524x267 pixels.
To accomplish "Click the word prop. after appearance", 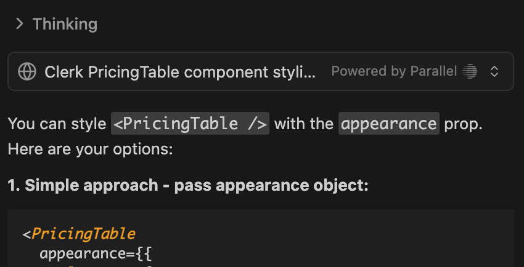I will coord(463,124).
